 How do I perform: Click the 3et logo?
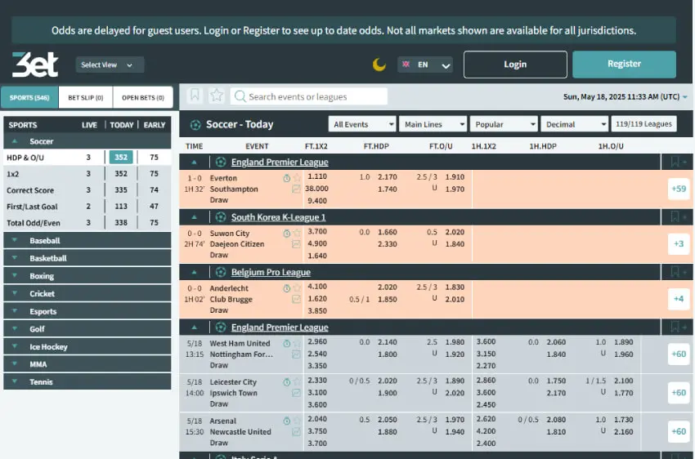(35, 65)
